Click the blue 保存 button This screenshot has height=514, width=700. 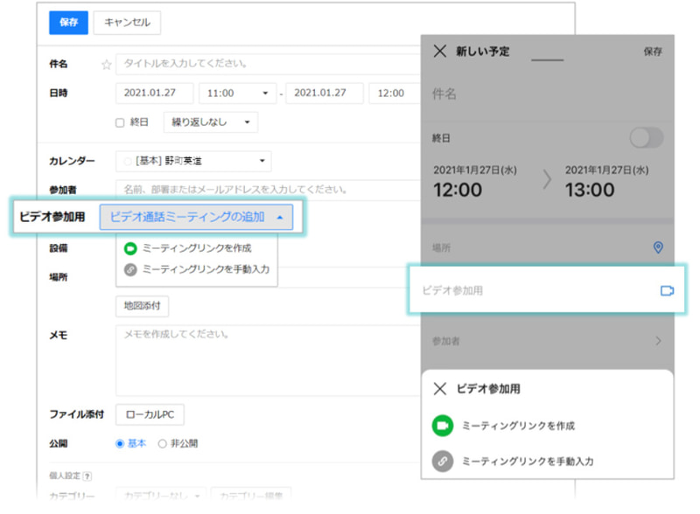(x=68, y=23)
